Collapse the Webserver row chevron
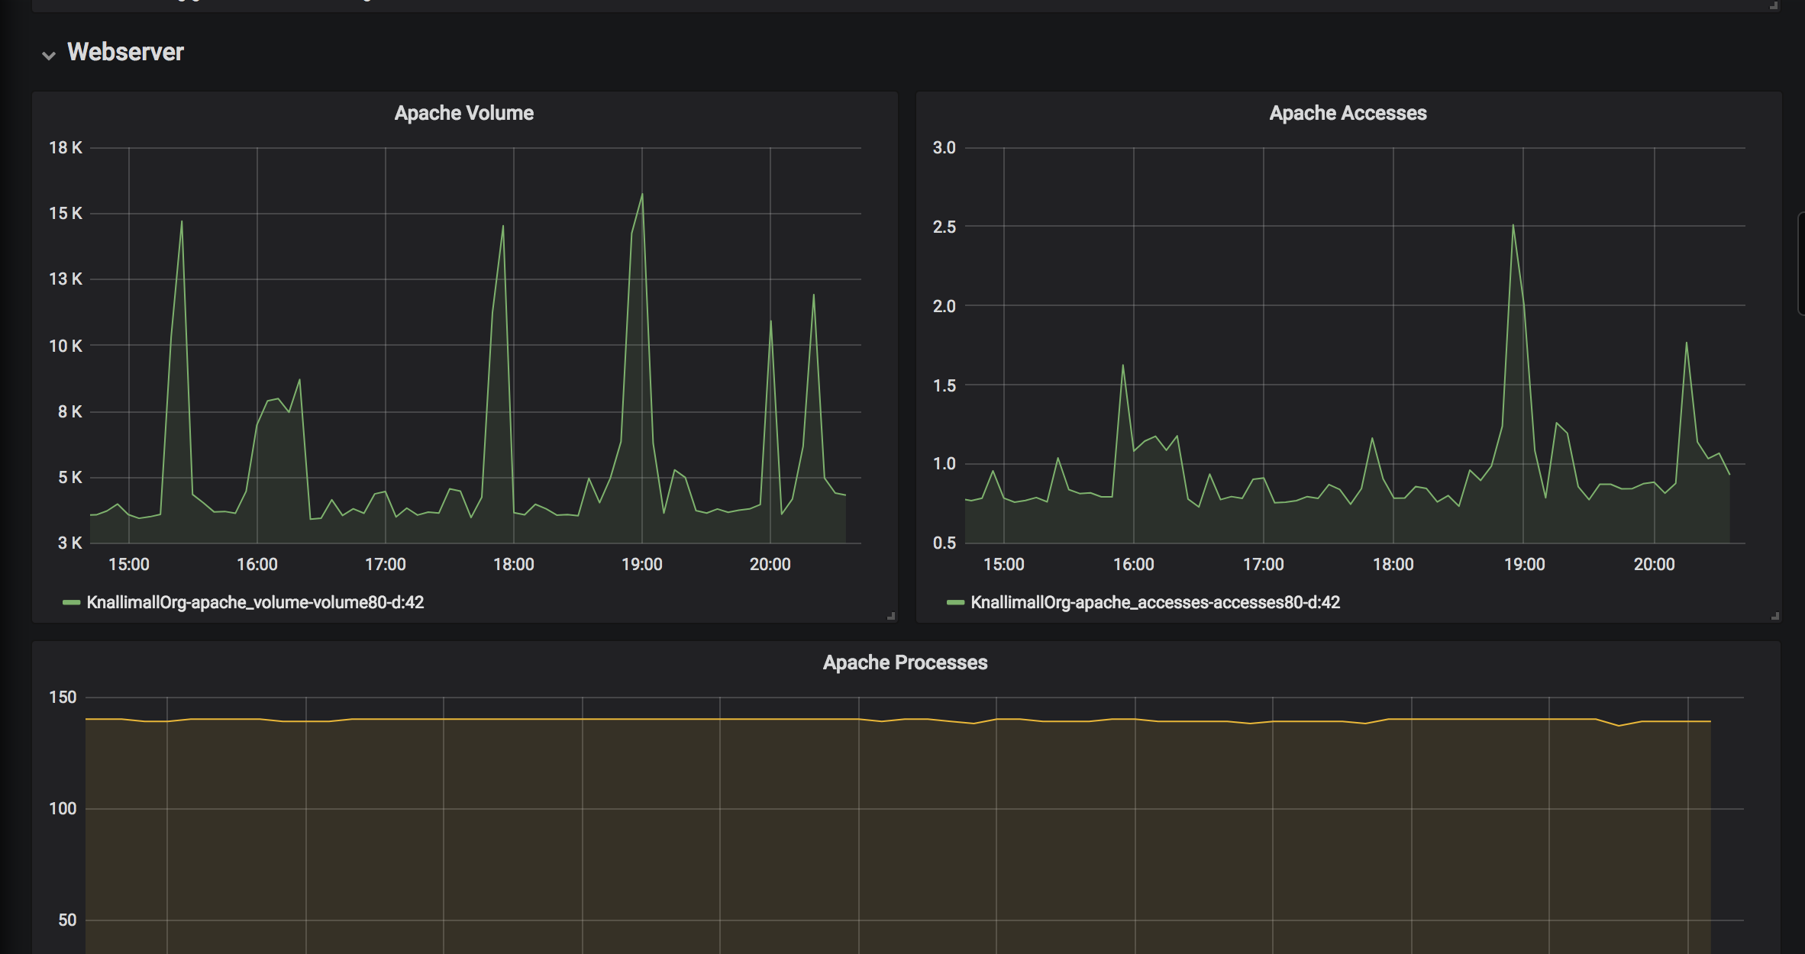 (x=49, y=55)
